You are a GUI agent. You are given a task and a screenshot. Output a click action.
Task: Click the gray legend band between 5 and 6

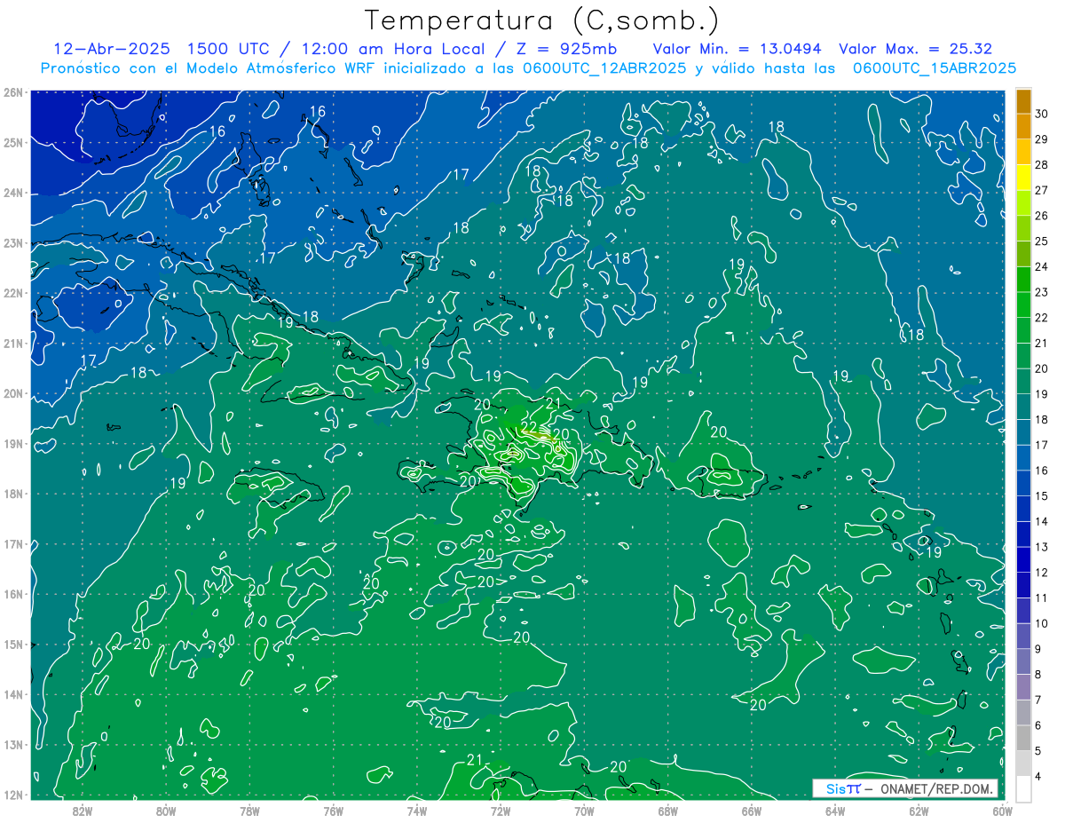(x=1023, y=738)
